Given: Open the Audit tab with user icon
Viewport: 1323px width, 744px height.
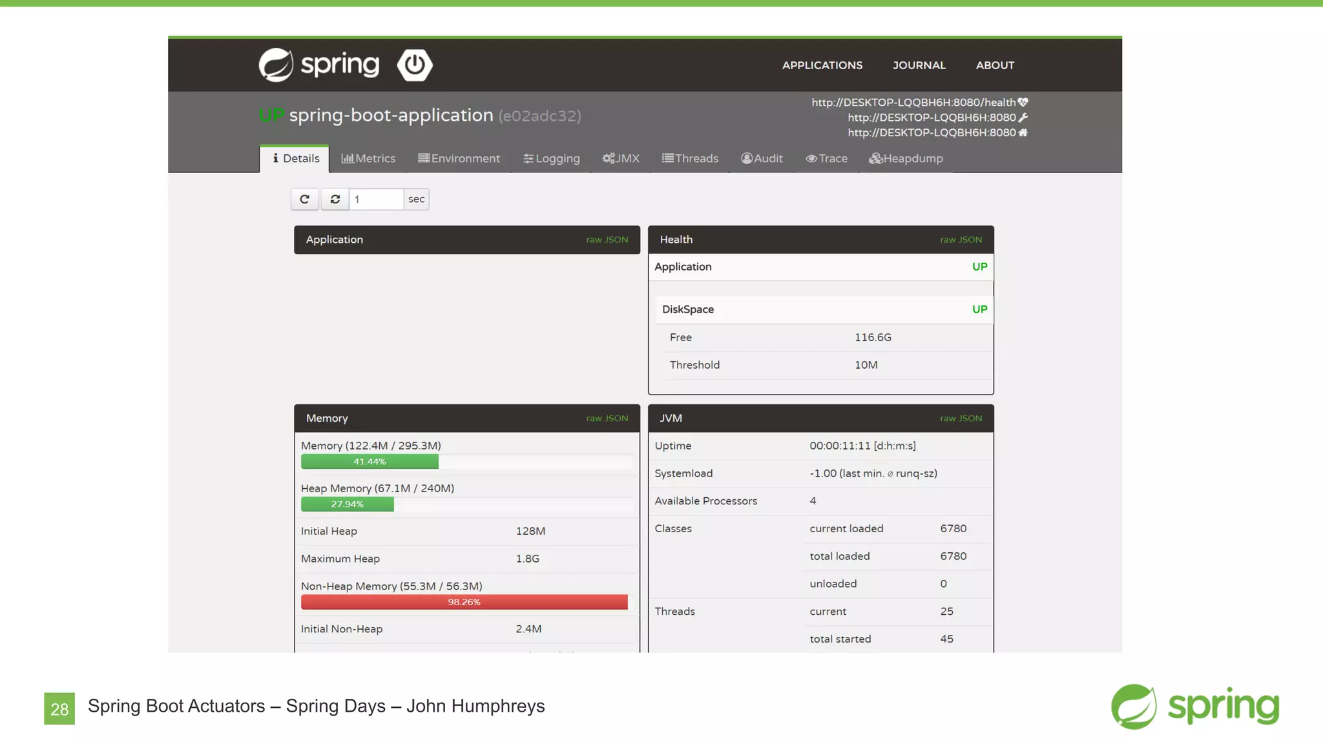Looking at the screenshot, I should [x=762, y=158].
